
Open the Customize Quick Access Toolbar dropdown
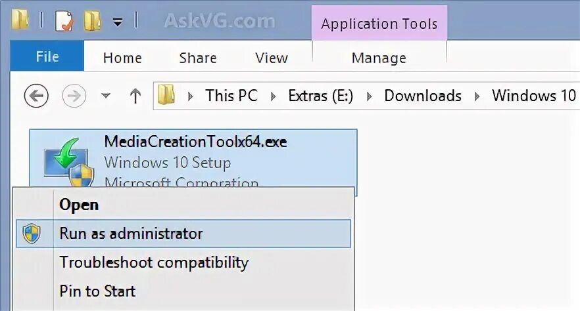click(118, 22)
